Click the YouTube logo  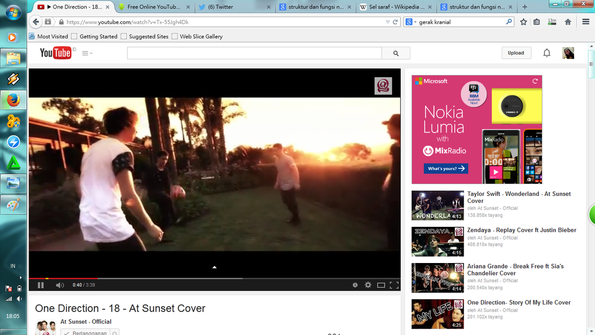coord(56,53)
